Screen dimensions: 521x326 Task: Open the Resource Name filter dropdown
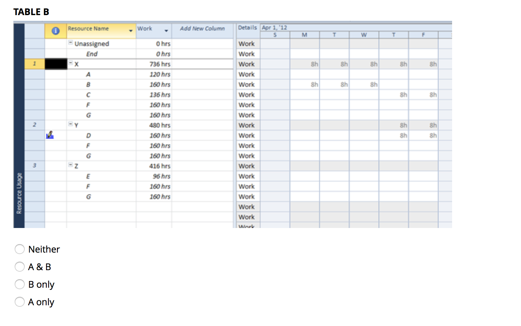point(130,31)
